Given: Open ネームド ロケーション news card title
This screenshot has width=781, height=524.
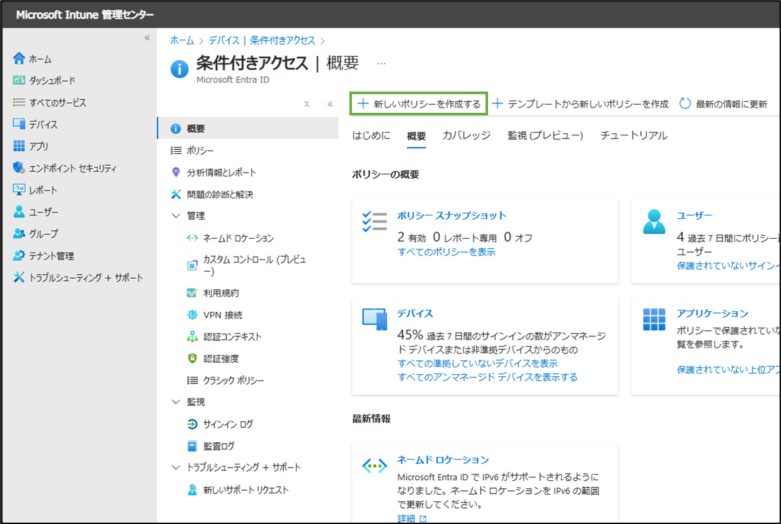Looking at the screenshot, I should 443,460.
